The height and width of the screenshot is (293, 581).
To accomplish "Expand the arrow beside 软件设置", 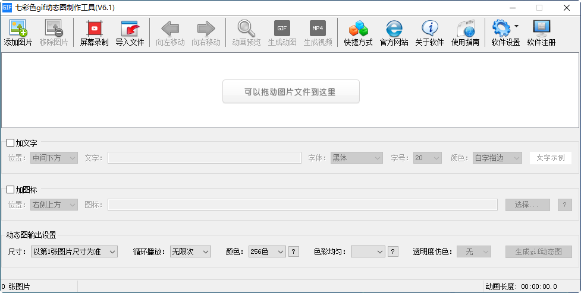I will click(517, 26).
